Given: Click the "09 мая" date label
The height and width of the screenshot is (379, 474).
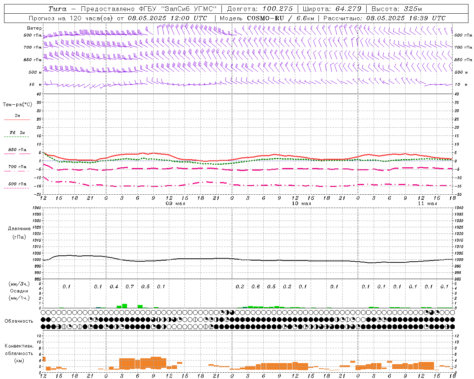Looking at the screenshot, I should pyautogui.click(x=176, y=204).
